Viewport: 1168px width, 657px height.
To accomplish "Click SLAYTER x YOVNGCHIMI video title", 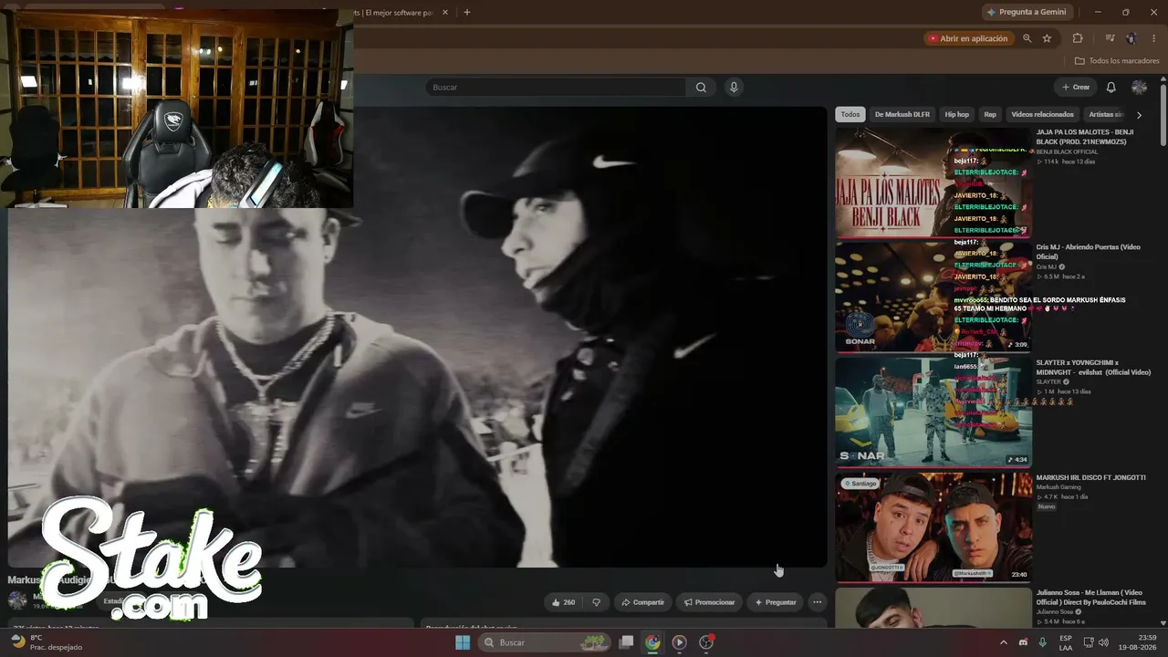I will pyautogui.click(x=1093, y=367).
